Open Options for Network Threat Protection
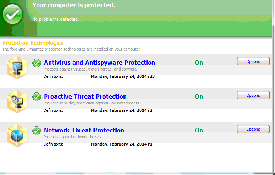 (x=253, y=129)
